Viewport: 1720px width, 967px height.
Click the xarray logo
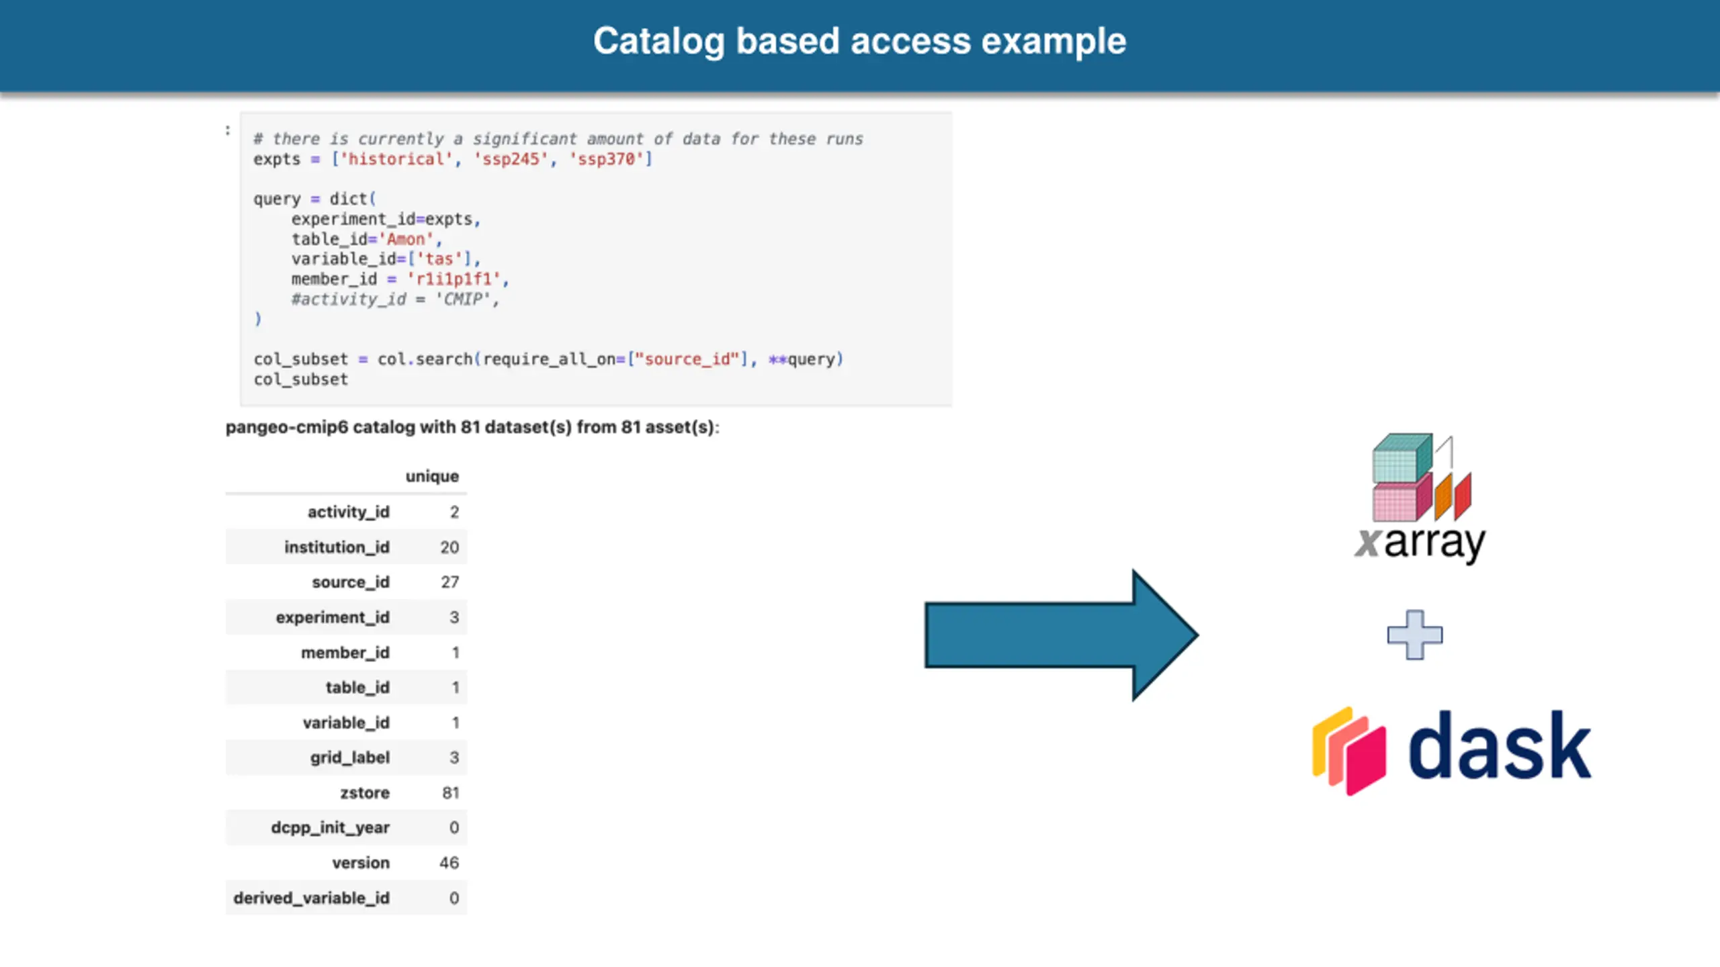1420,498
